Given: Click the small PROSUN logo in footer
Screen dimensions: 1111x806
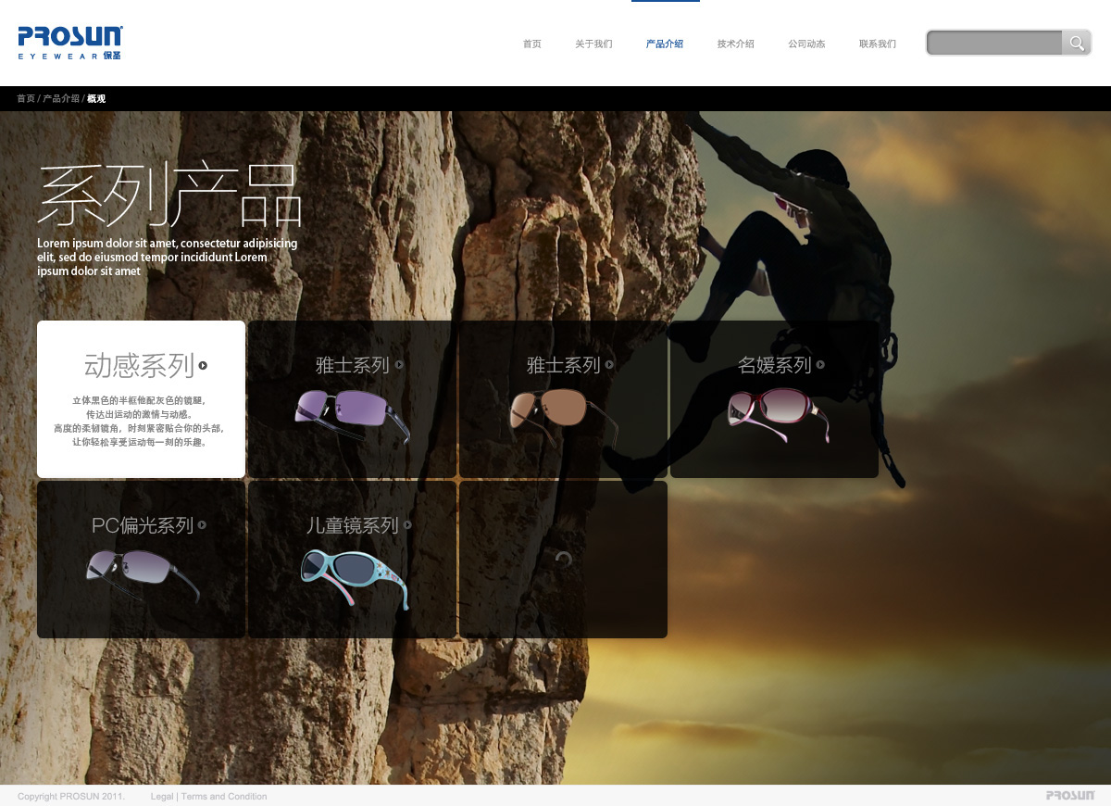Looking at the screenshot, I should click(1070, 796).
